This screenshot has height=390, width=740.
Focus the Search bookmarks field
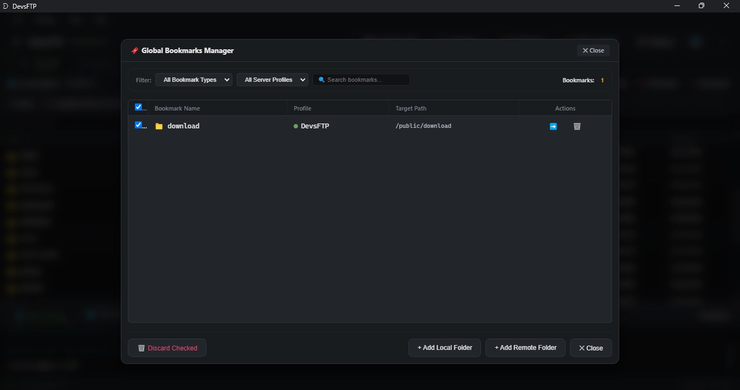click(361, 80)
